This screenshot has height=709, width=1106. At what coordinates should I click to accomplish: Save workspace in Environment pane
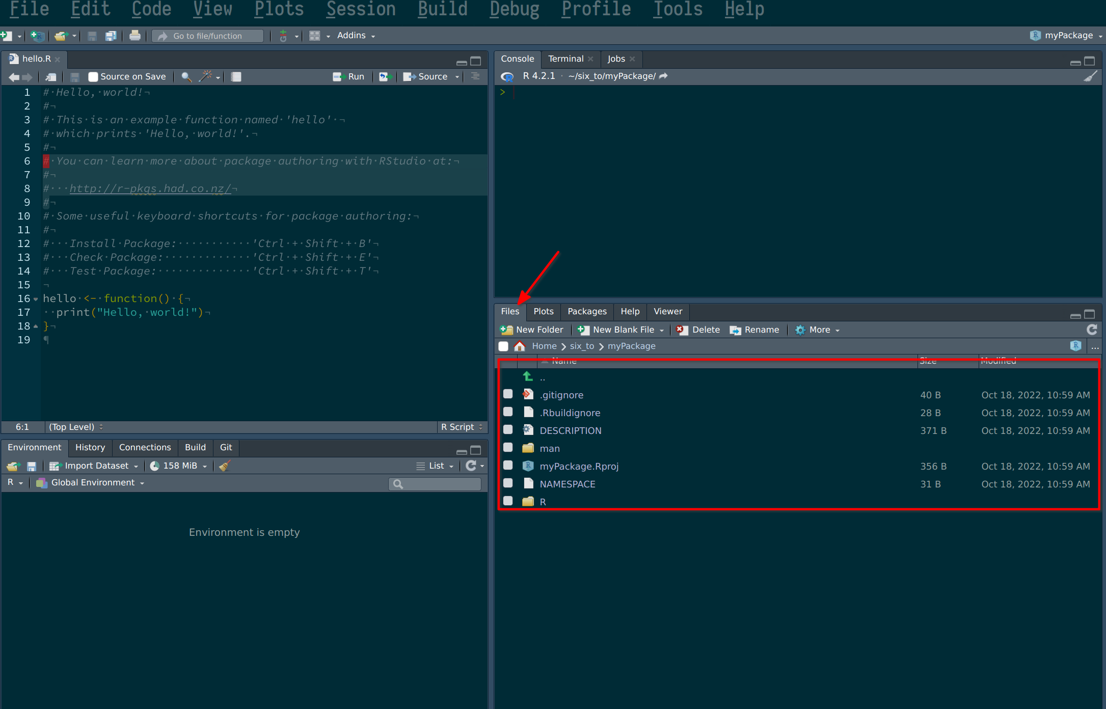(x=32, y=466)
